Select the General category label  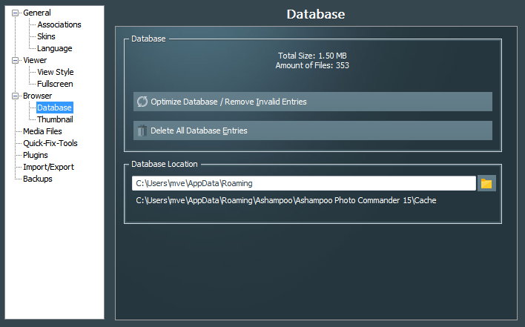(37, 13)
